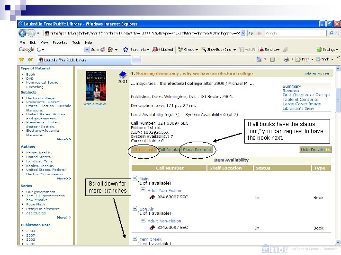
Task: Click the Google toolbar Check spelling button
Action: tap(188, 50)
